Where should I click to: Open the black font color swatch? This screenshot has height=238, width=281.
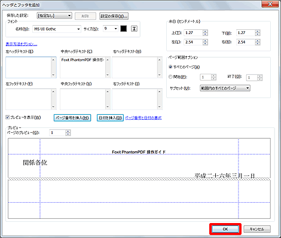click(x=124, y=29)
